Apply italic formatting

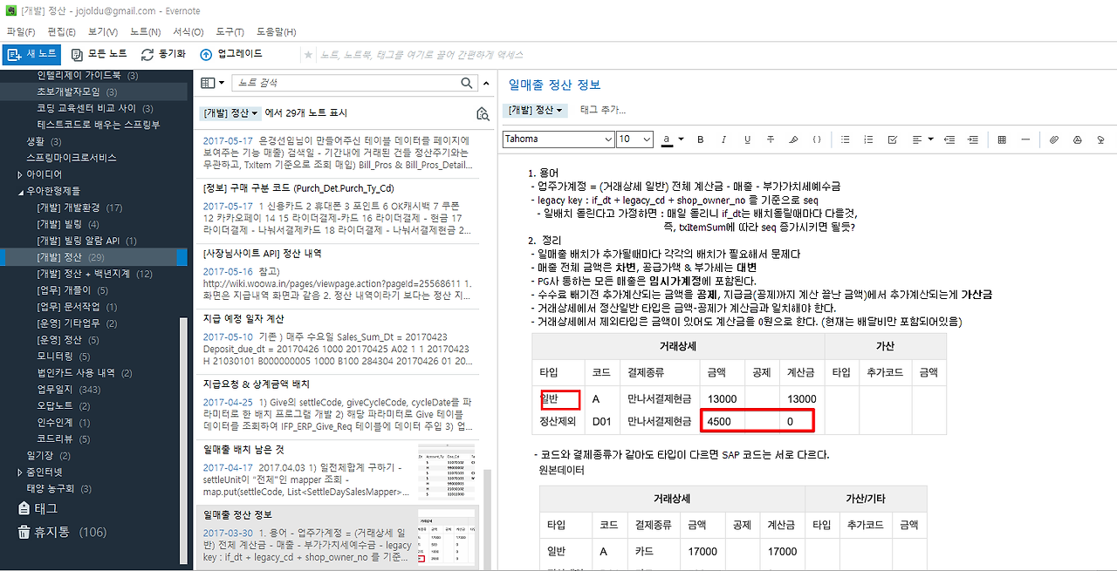723,139
